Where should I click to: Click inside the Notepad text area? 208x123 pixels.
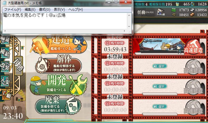pyautogui.click(x=65, y=21)
